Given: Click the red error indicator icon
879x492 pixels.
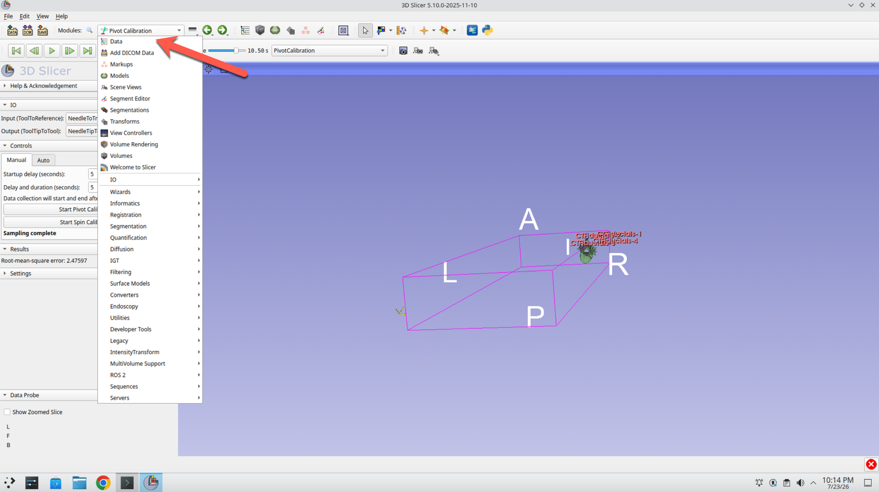Looking at the screenshot, I should 871,465.
